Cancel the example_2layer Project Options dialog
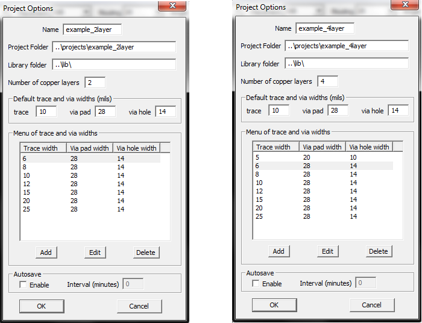This screenshot has width=422, height=323. (x=139, y=306)
